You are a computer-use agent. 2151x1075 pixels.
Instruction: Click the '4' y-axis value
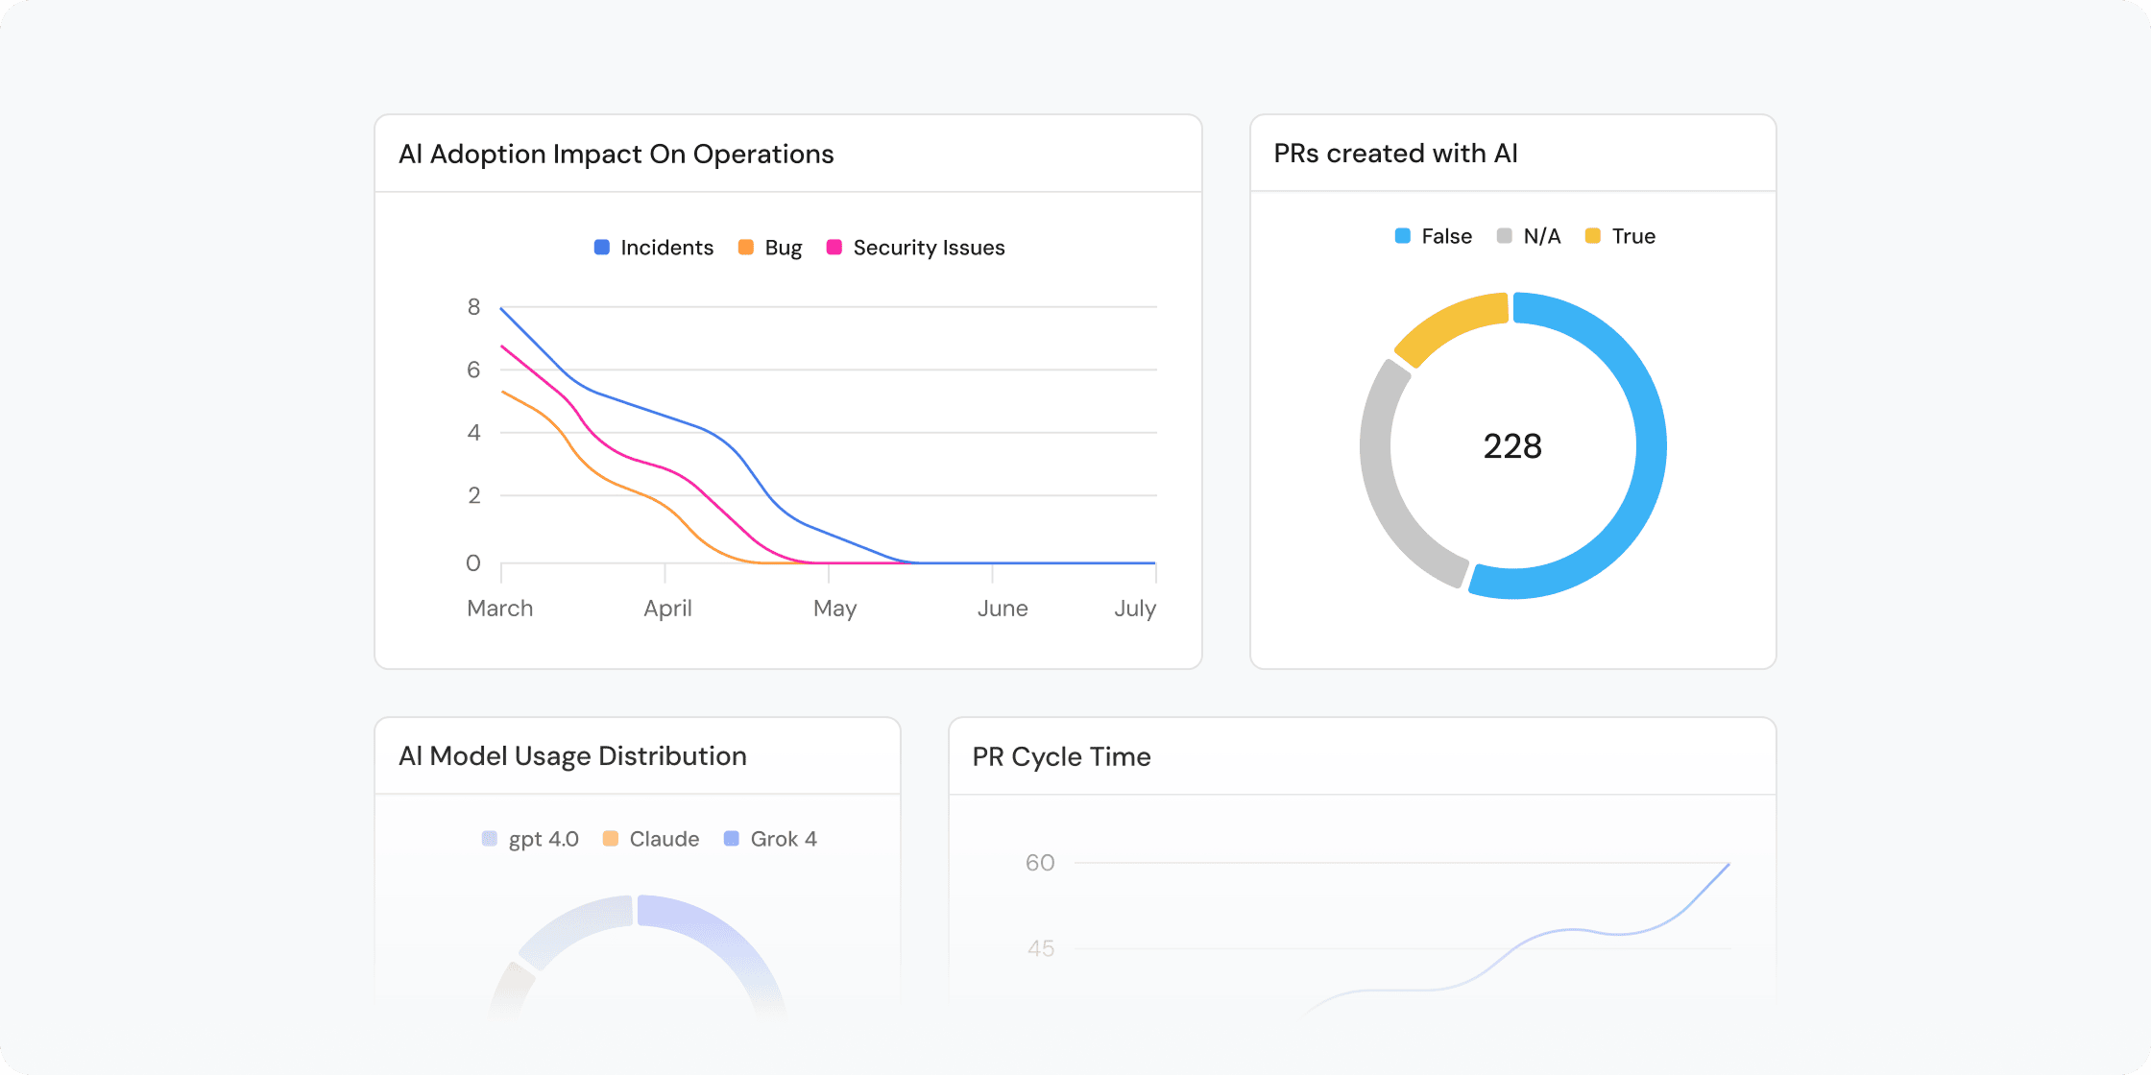pyautogui.click(x=473, y=433)
